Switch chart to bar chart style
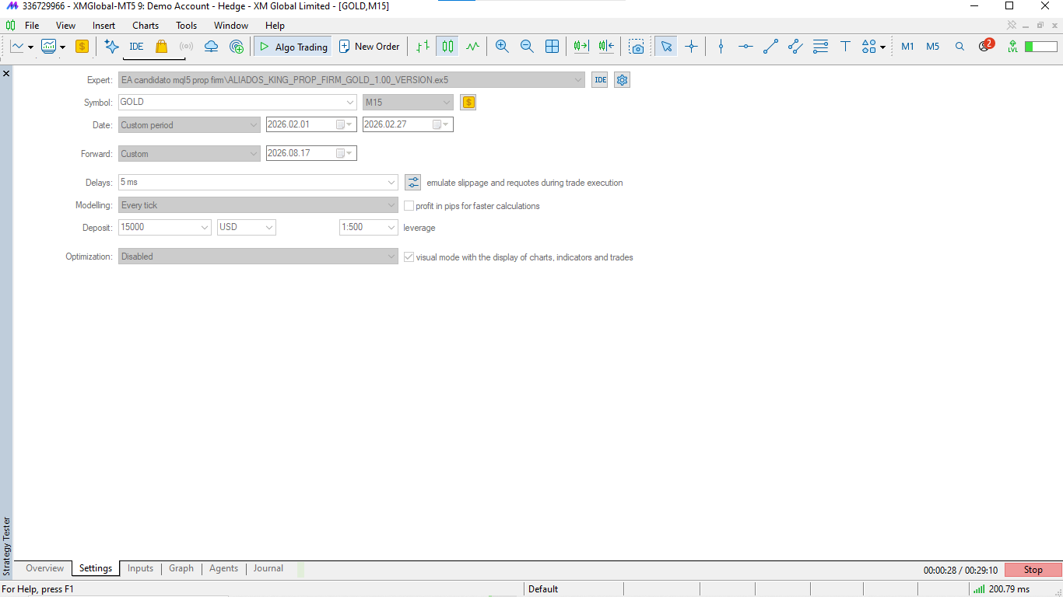This screenshot has width=1063, height=597. (423, 47)
